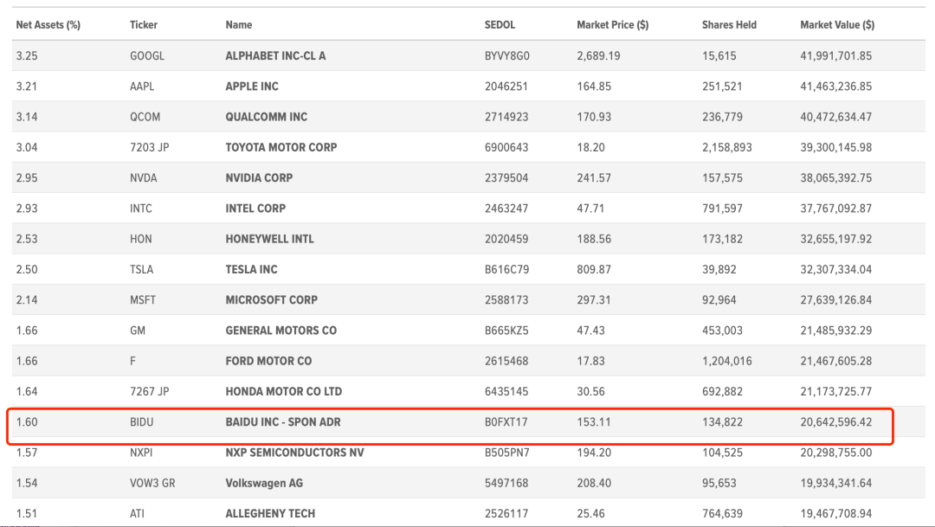The image size is (935, 527).
Task: Click BAIDU INC - SPON ADR name
Action: [282, 422]
